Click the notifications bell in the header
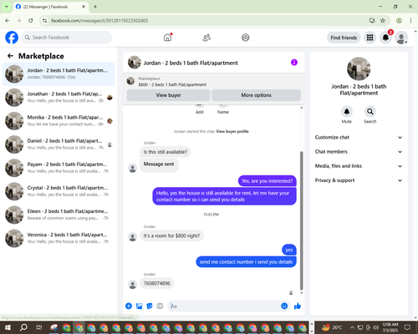This screenshot has height=334, width=418. (385, 38)
